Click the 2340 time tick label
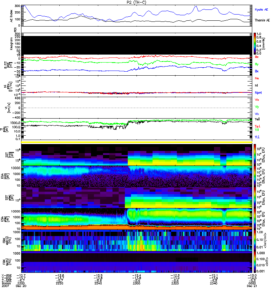273x291 pixels. click(x=214, y=283)
